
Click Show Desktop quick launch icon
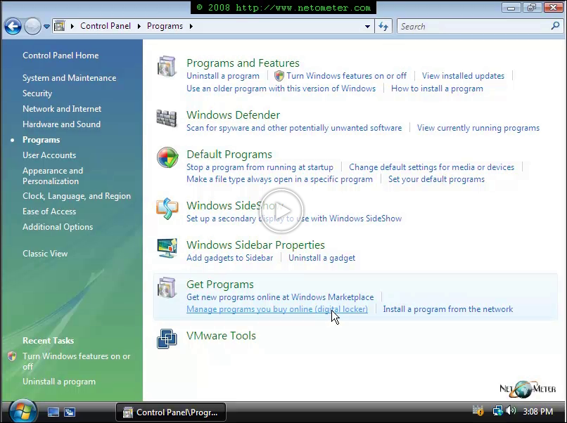[x=53, y=412]
